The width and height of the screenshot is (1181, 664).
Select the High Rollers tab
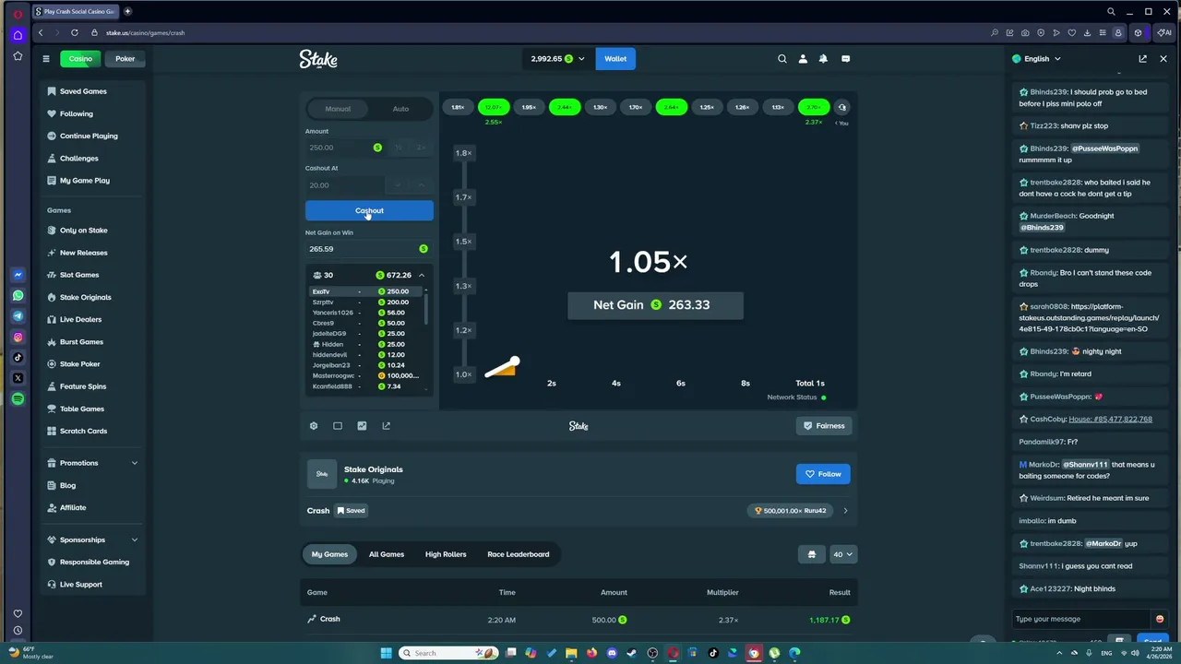point(446,554)
